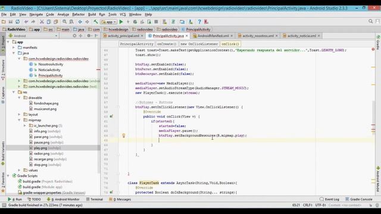This screenshot has width=381, height=214.
Task: Expand the values folder
Action: coord(19,170)
